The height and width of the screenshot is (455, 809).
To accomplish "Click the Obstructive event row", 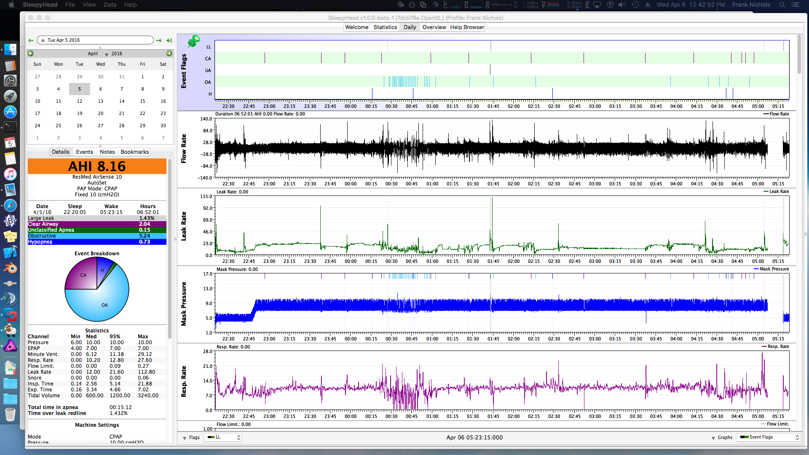I will 97,236.
